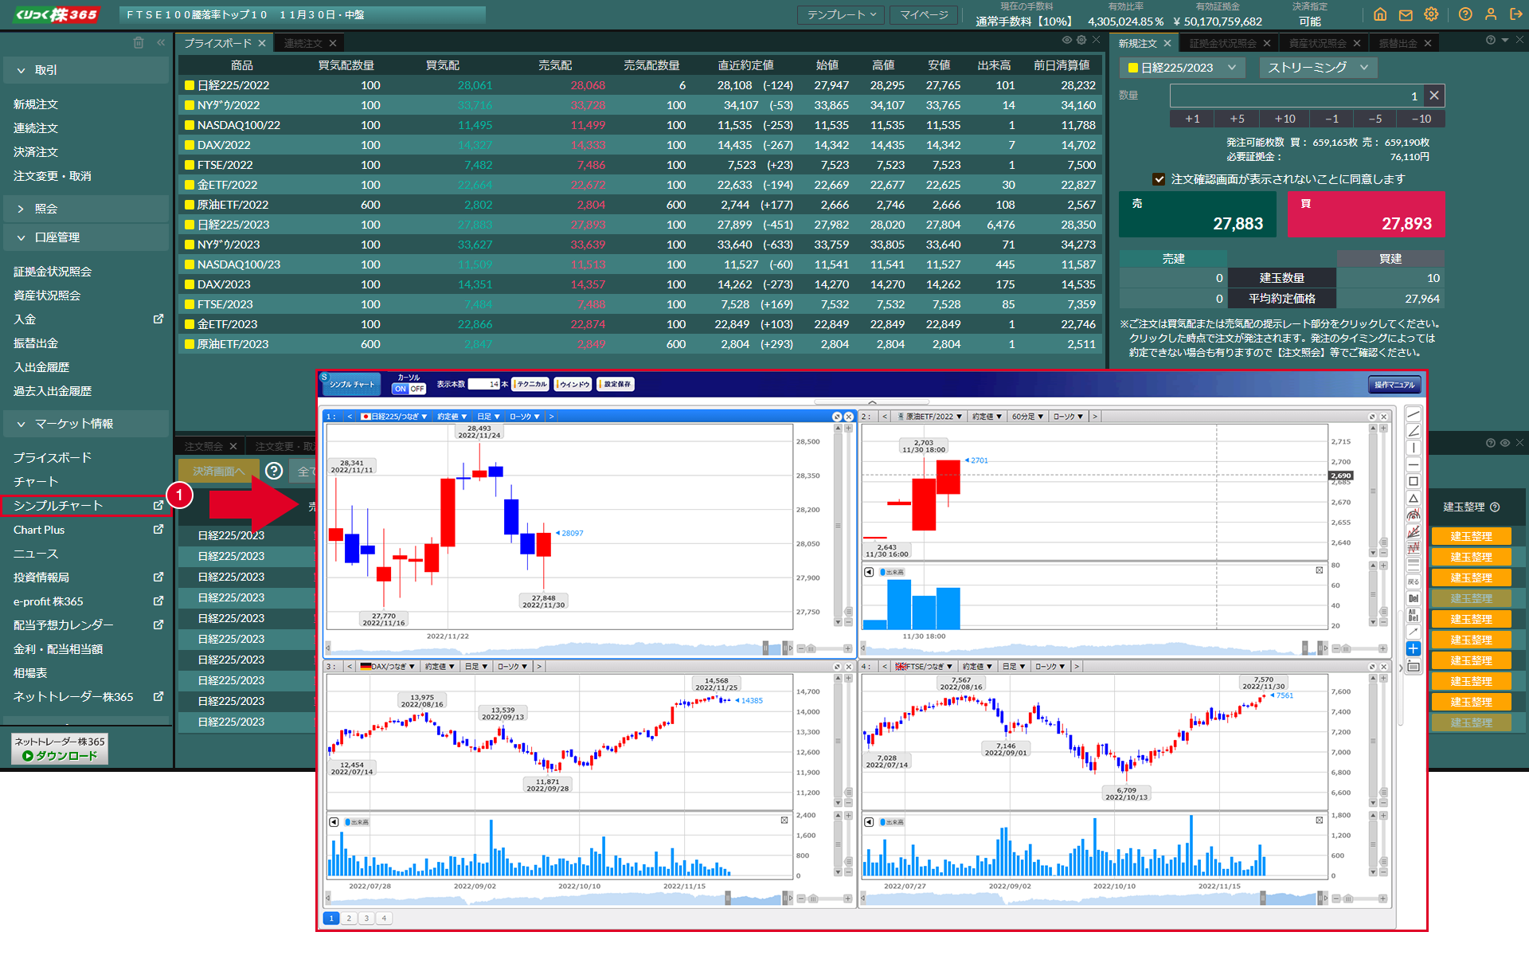The image size is (1529, 971).
Task: Select the Fibonacci fan tool
Action: (1414, 531)
